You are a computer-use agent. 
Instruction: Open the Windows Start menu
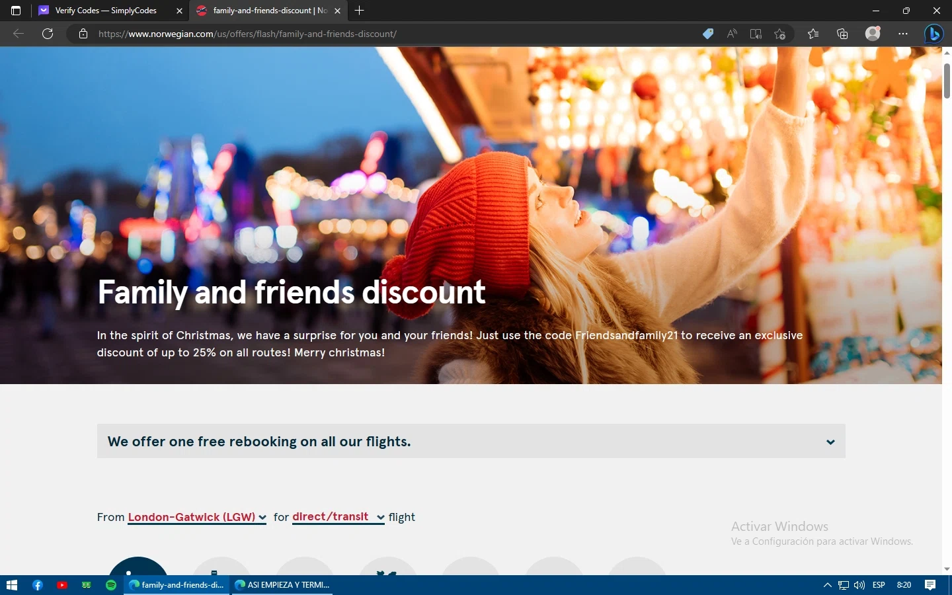11,585
